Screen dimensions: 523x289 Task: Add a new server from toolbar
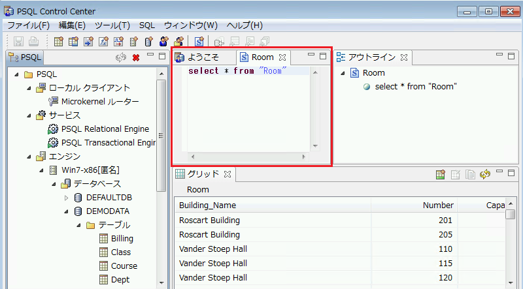click(x=134, y=42)
